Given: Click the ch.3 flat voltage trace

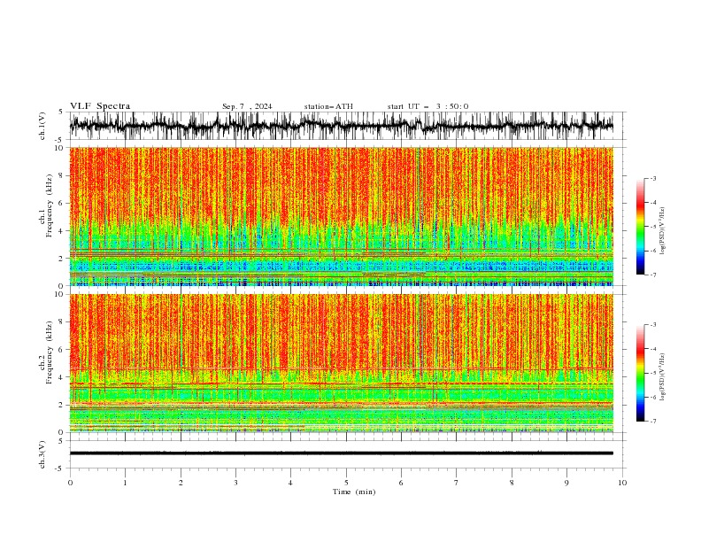Looking at the screenshot, I should tap(341, 453).
